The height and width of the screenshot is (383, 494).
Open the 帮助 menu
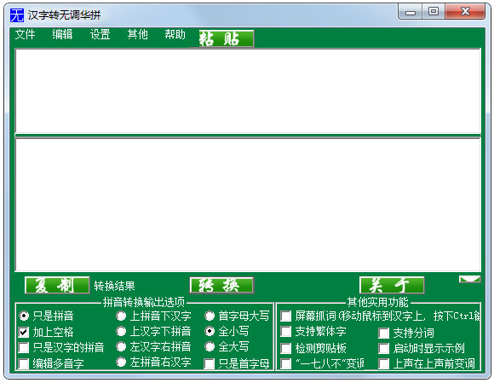175,34
